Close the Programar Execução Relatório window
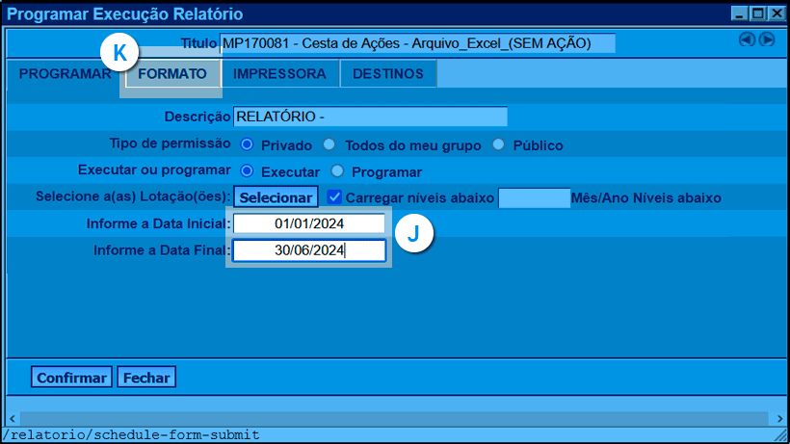790x444 pixels. click(777, 13)
